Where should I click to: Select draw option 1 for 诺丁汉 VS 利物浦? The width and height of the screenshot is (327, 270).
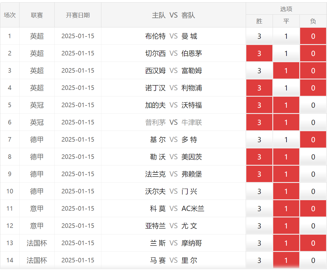coord(286,88)
